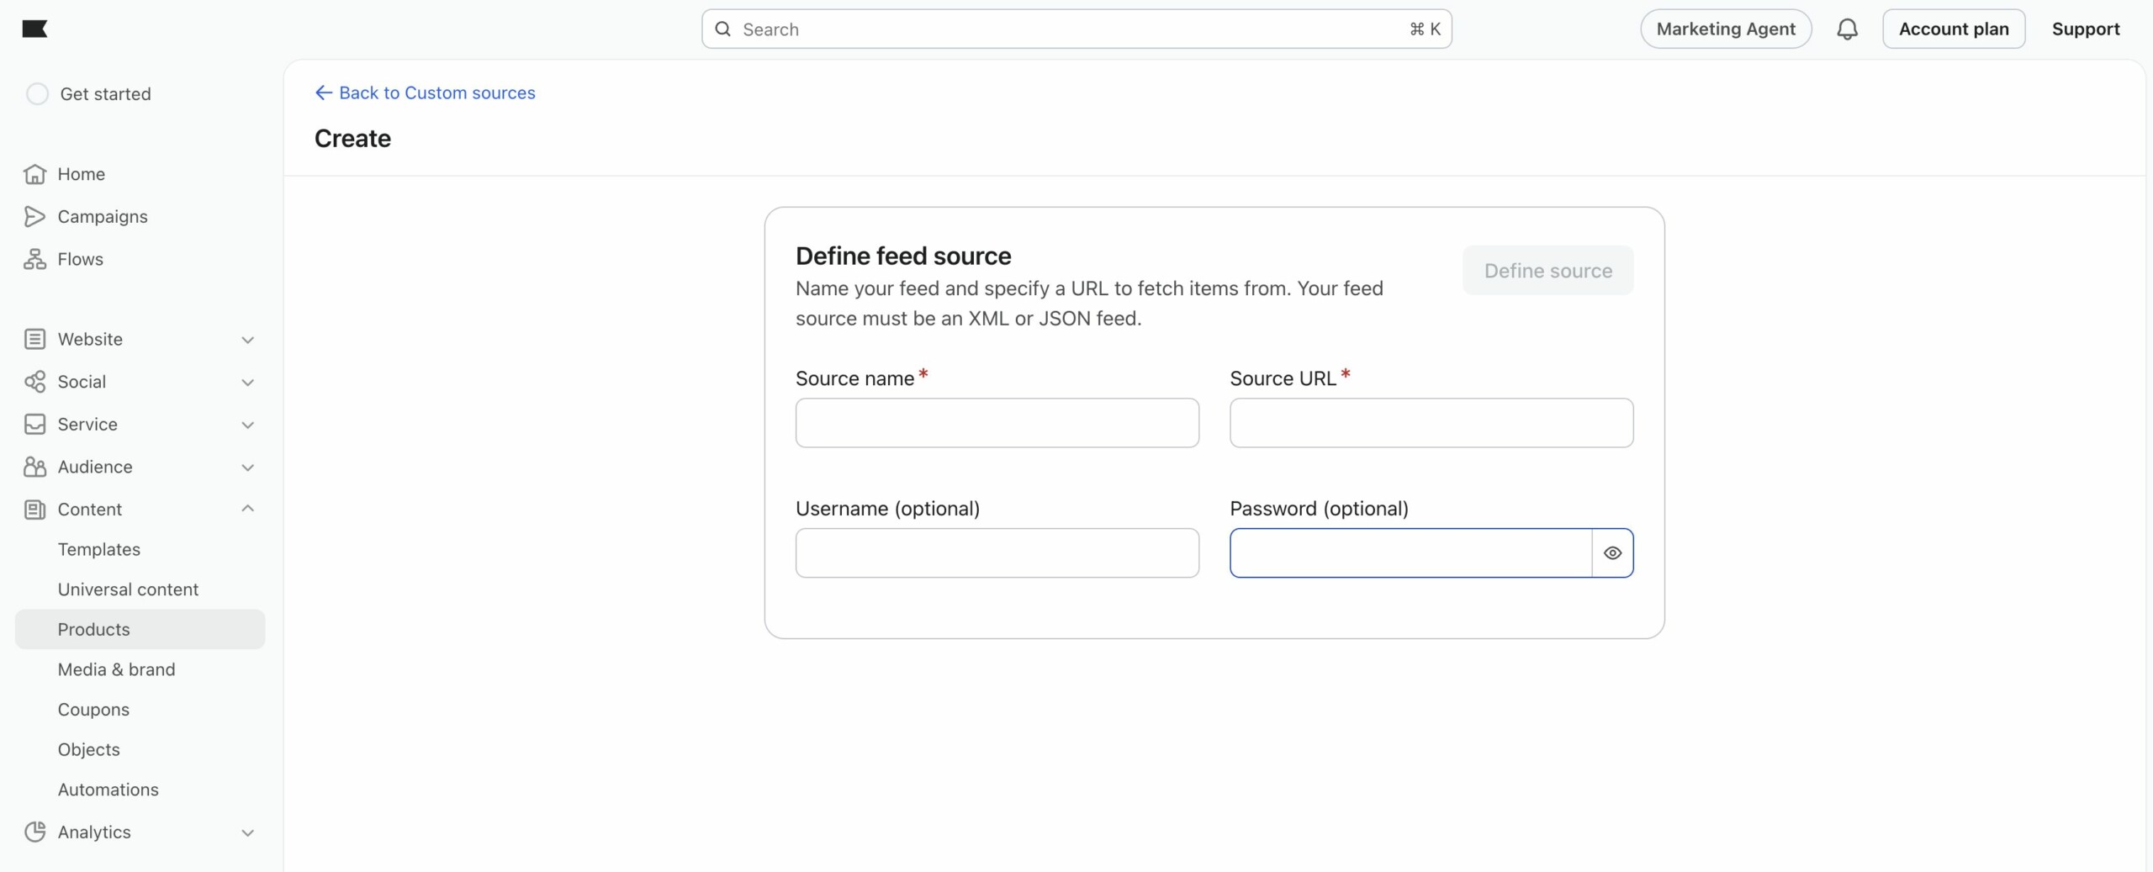Click the Analytics pie chart icon
This screenshot has height=872, width=2153.
pos(34,832)
